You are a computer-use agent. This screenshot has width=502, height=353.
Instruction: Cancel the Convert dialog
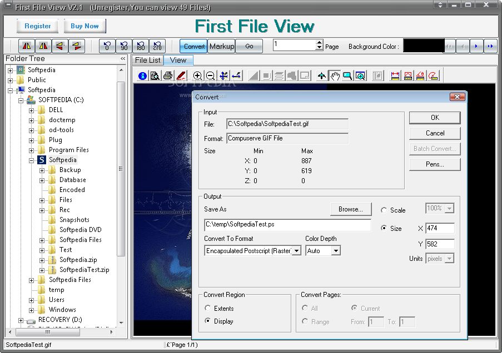point(435,133)
